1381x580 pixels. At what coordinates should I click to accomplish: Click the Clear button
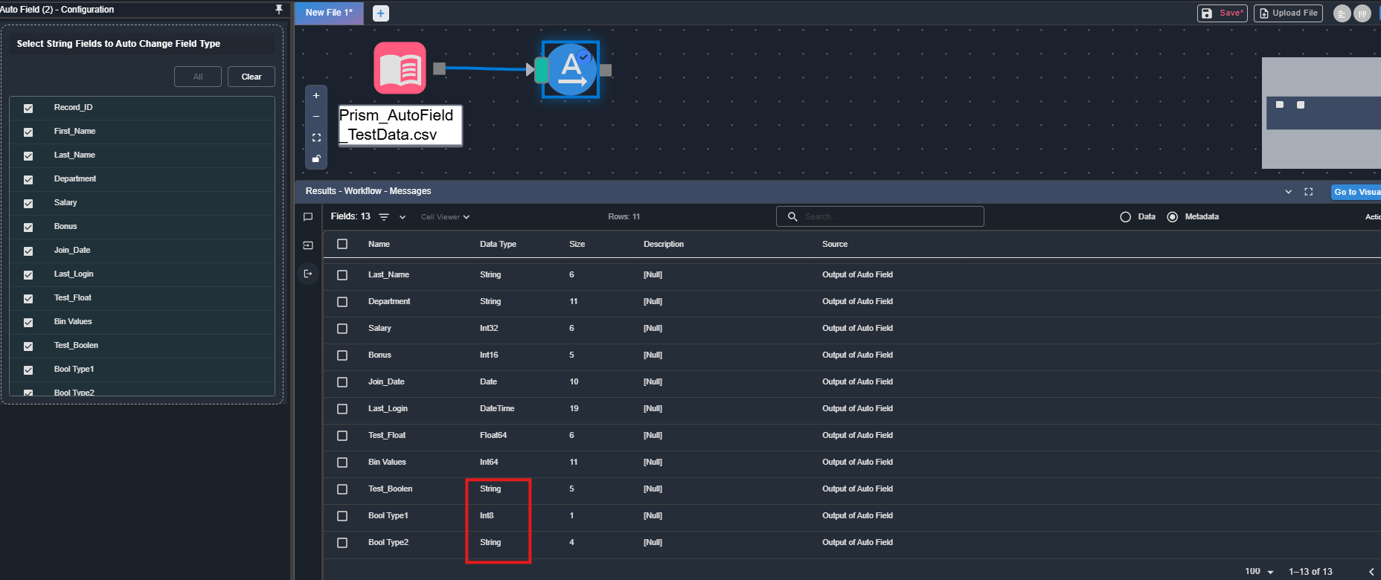click(x=251, y=77)
